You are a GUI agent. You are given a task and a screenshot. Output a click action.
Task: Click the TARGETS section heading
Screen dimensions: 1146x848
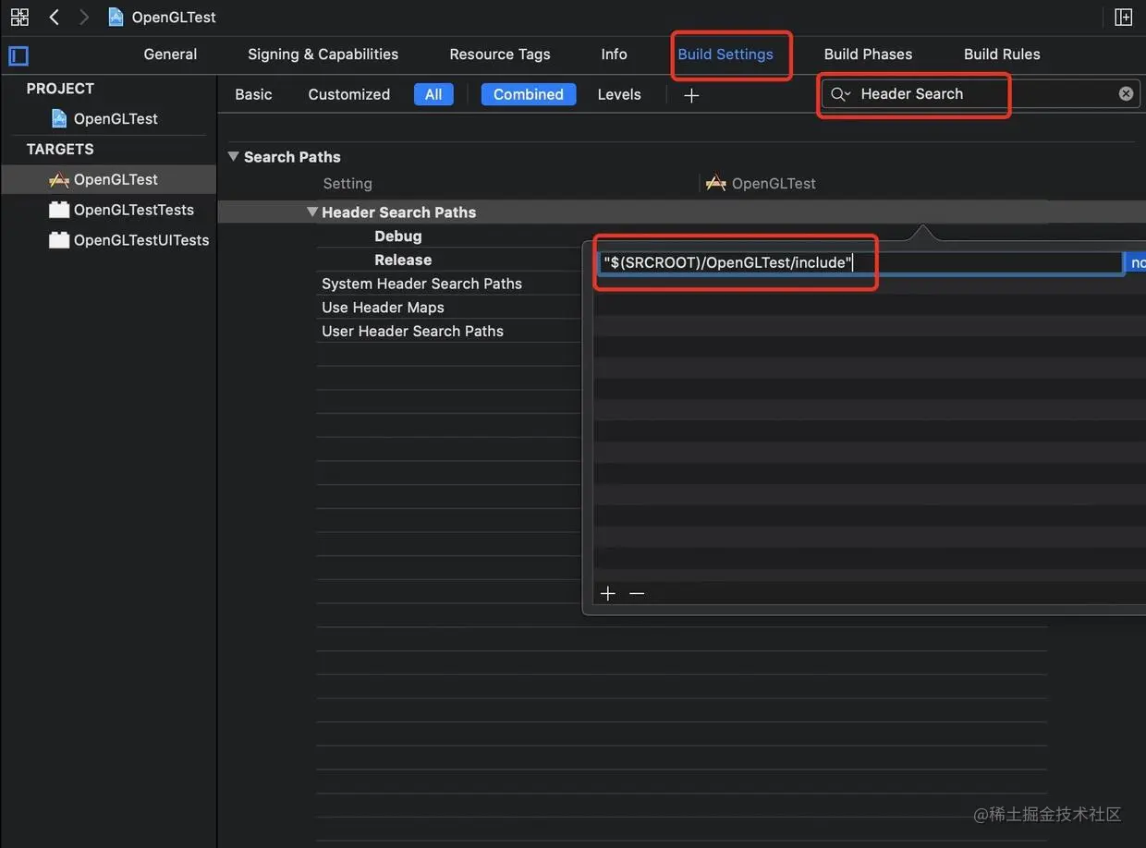point(60,149)
